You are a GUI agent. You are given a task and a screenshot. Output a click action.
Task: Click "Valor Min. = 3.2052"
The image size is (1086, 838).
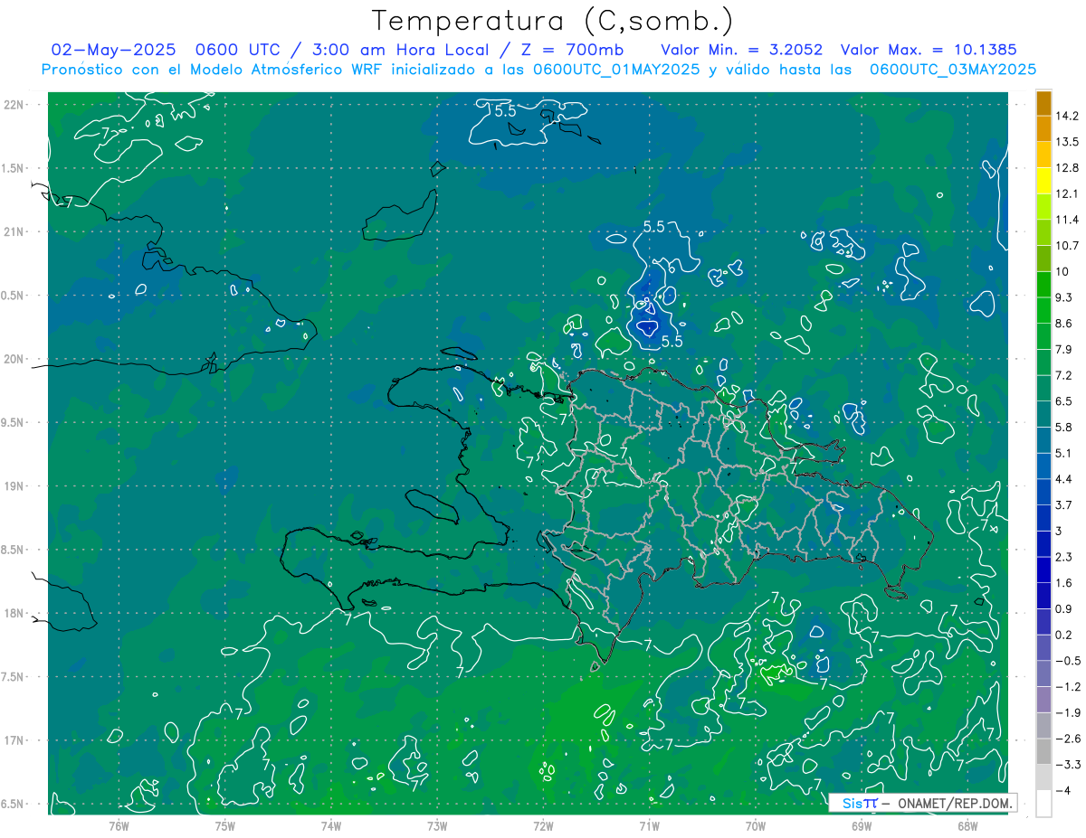click(x=741, y=50)
